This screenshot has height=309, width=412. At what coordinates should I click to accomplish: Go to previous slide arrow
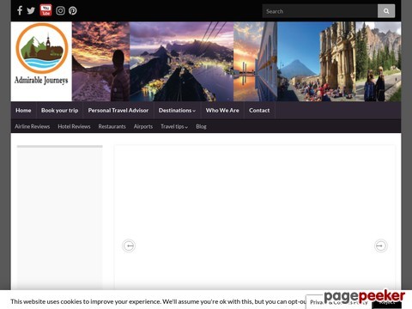pyautogui.click(x=129, y=245)
